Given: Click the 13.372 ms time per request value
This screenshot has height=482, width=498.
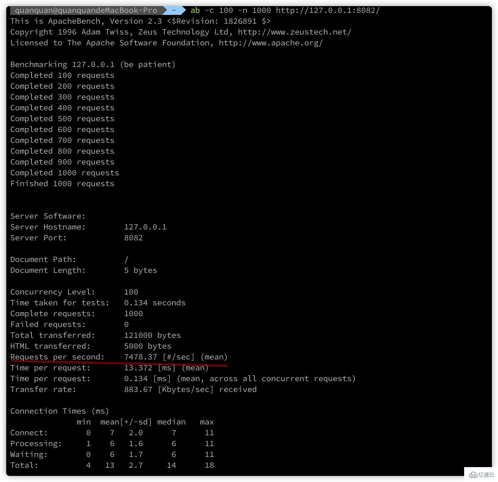Looking at the screenshot, I should coord(138,368).
